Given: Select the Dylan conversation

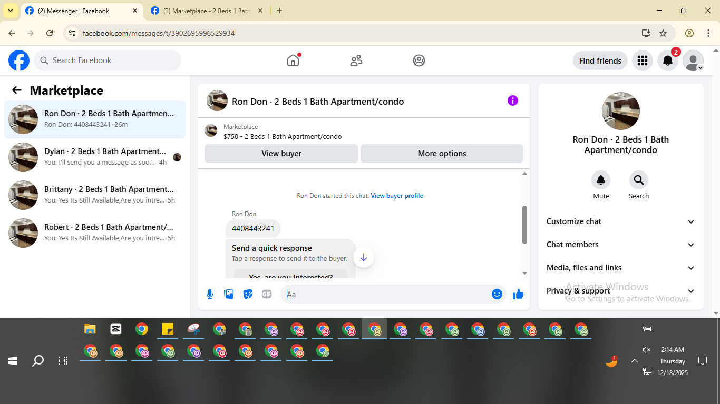Looking at the screenshot, I should [x=95, y=157].
